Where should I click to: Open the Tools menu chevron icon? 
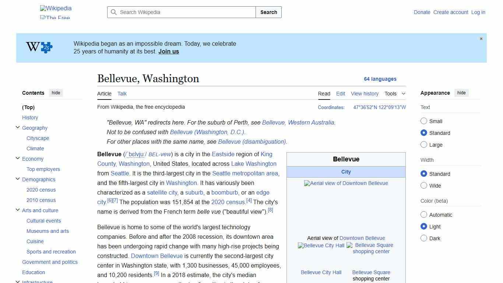[403, 94]
